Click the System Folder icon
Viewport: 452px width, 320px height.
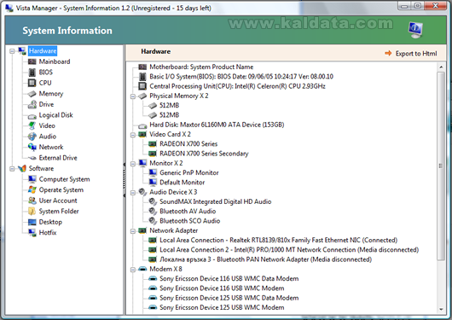[x=32, y=212]
